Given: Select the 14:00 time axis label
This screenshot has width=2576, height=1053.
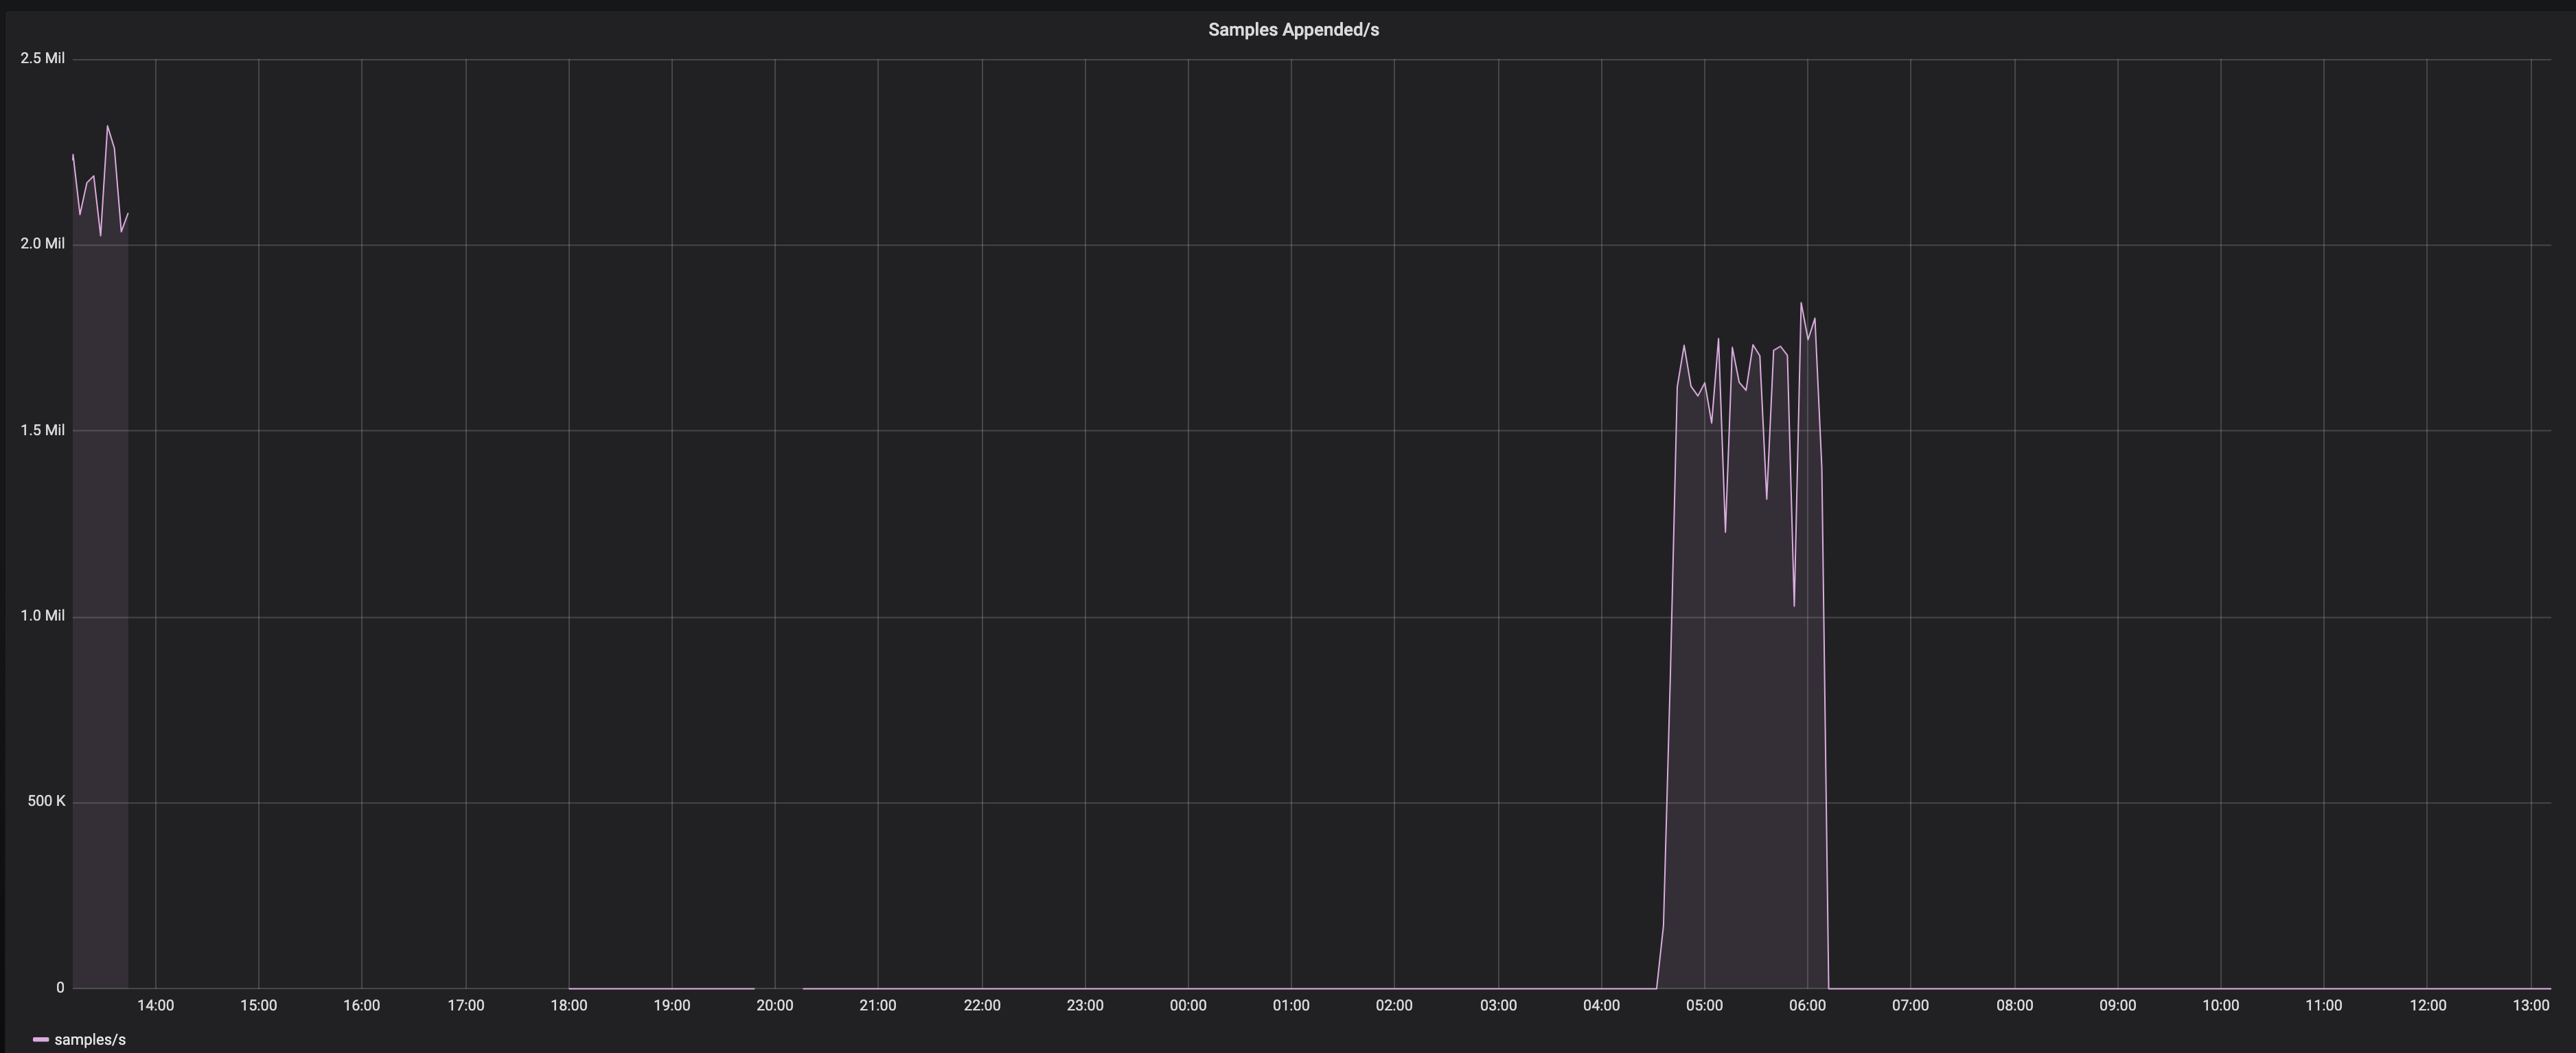Looking at the screenshot, I should click(156, 1006).
